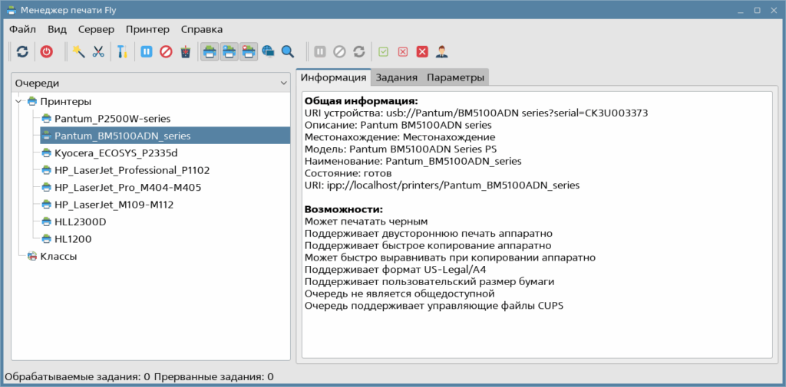Click the magnifying glass search icon
The width and height of the screenshot is (786, 387).
click(x=288, y=51)
